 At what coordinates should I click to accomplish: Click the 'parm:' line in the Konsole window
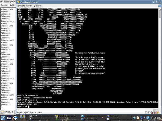[4, 52]
